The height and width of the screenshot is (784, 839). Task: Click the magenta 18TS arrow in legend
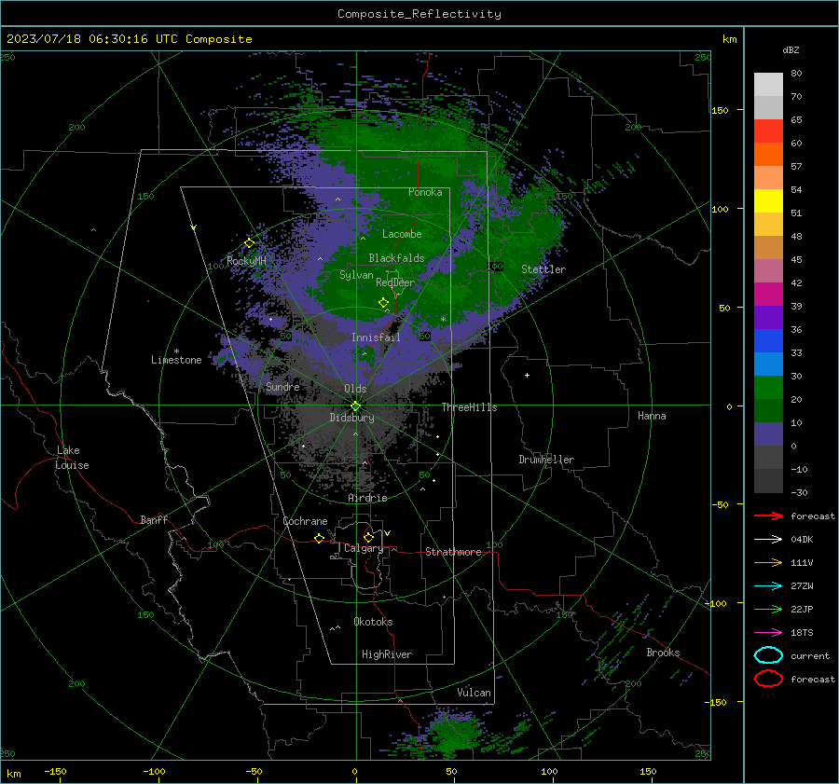768,633
